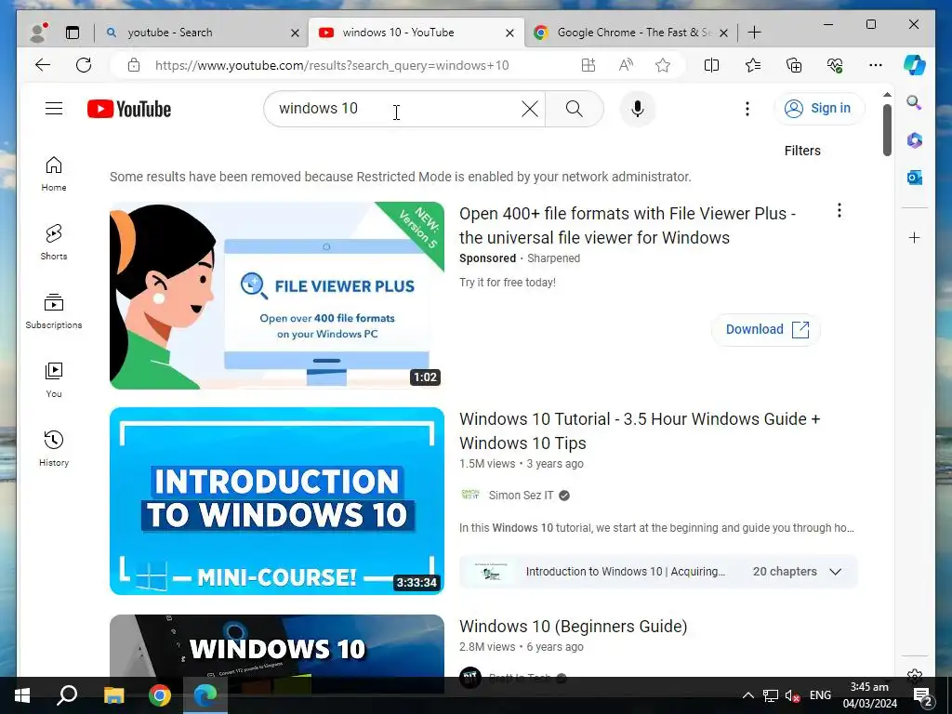Open the Microsoft 365 sidebar icon
This screenshot has height=714, width=952.
(x=915, y=140)
